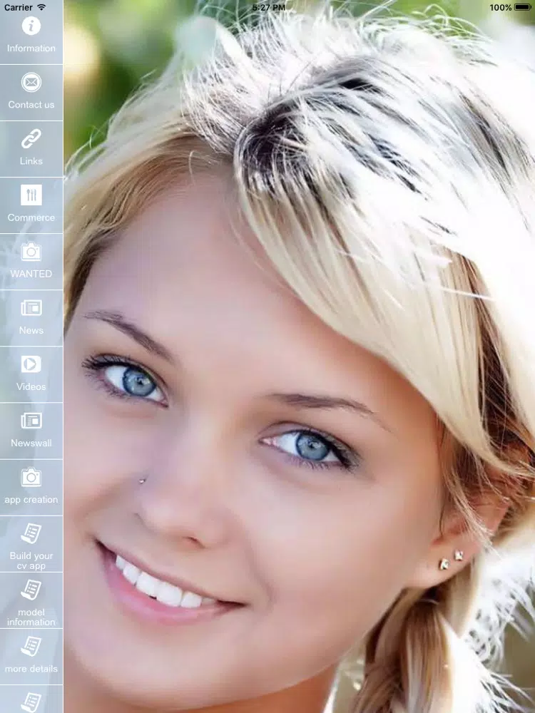This screenshot has height=713, width=535.
Task: Open the Videos play icon
Action: click(x=31, y=364)
